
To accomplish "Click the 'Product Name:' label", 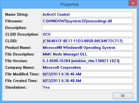I will point(18,47).
